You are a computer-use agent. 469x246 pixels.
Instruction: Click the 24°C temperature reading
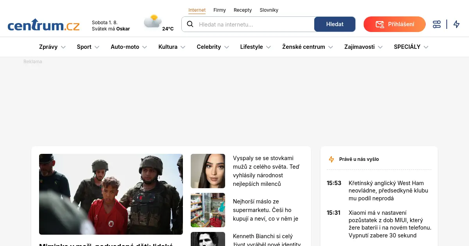pyautogui.click(x=168, y=29)
